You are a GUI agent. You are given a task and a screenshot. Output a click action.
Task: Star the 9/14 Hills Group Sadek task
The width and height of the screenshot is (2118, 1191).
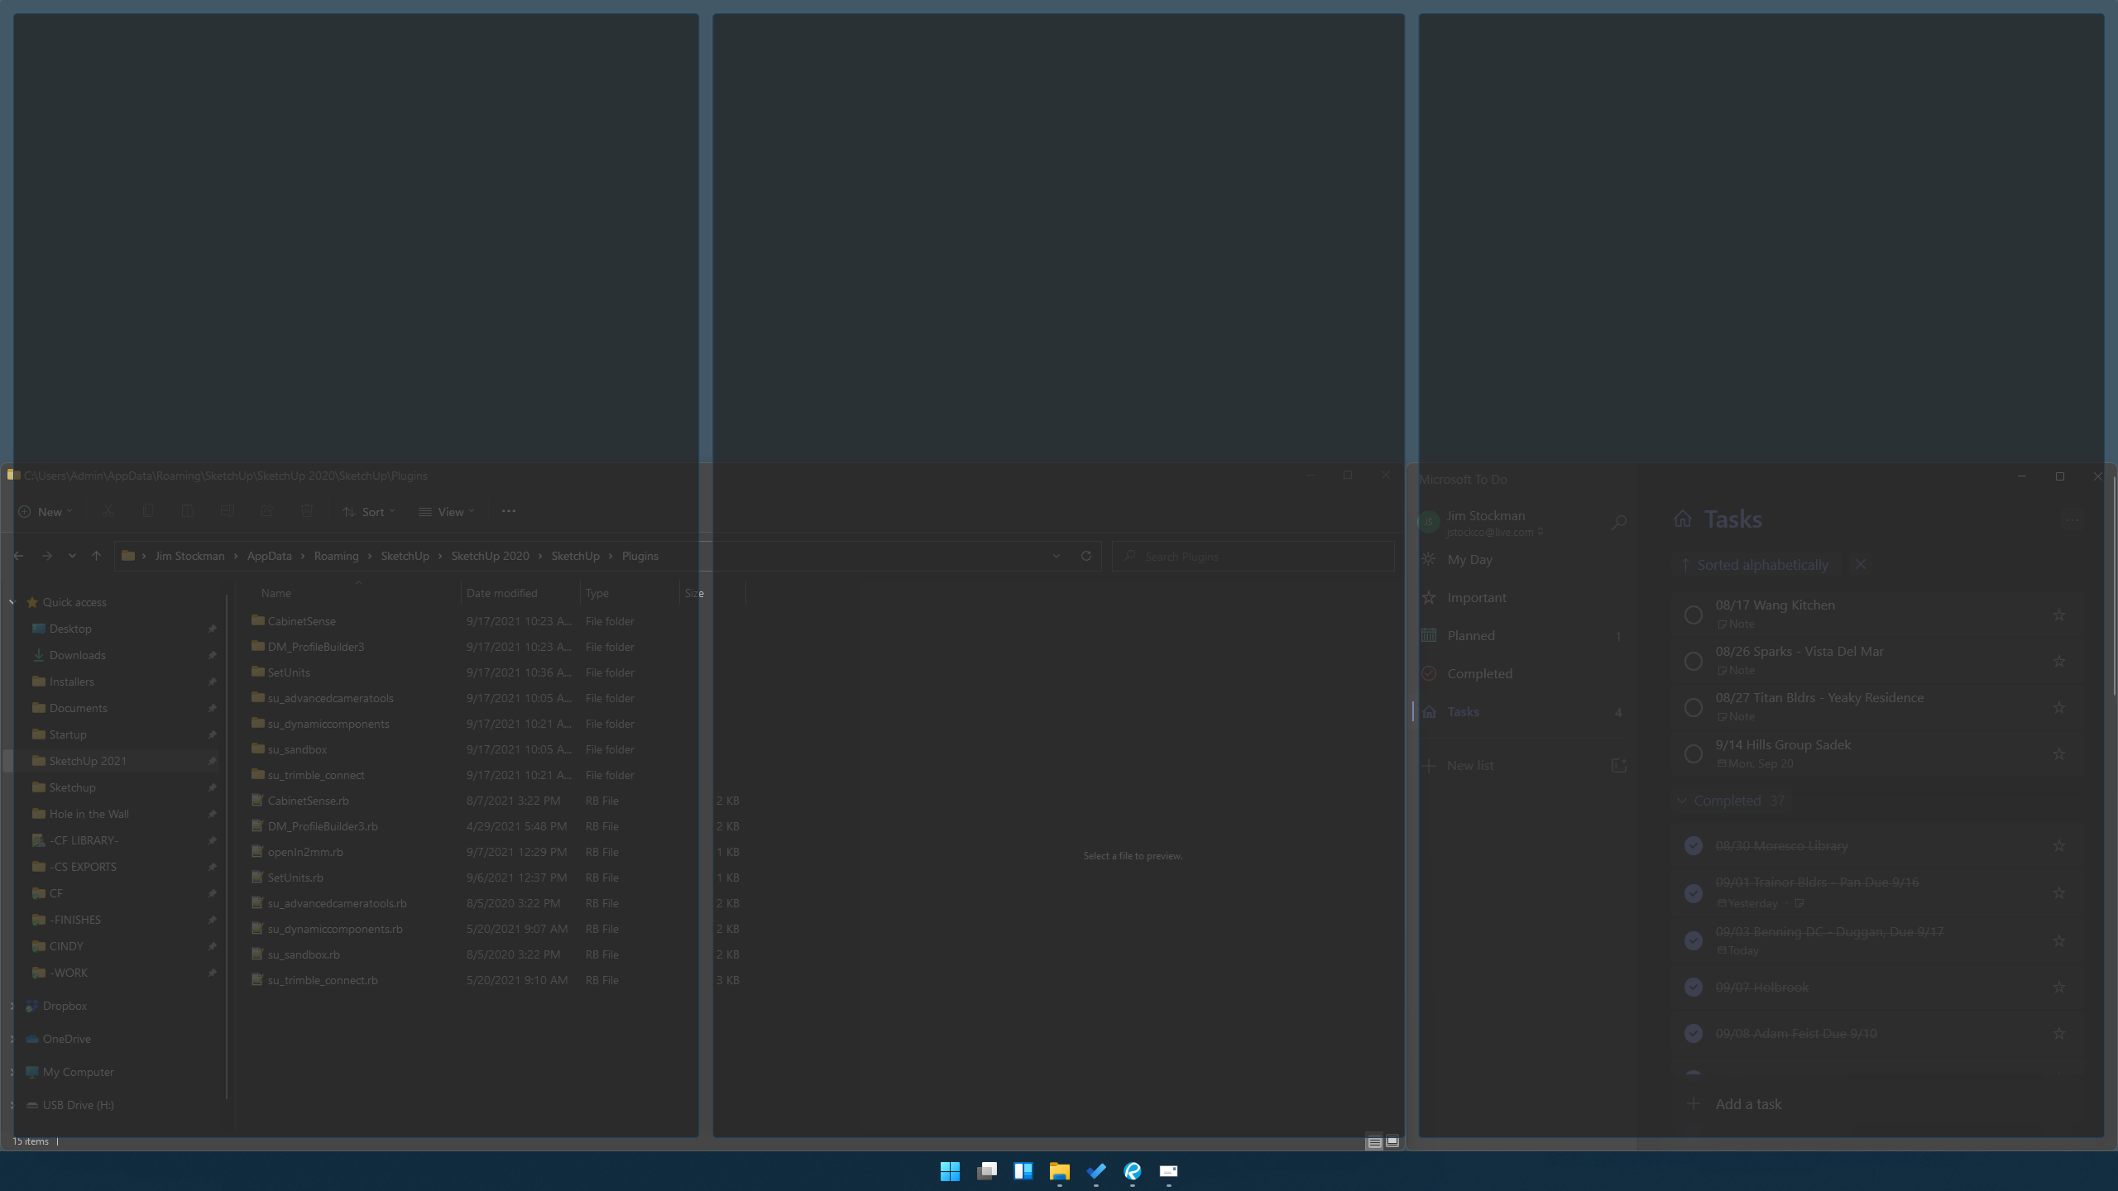[2059, 753]
